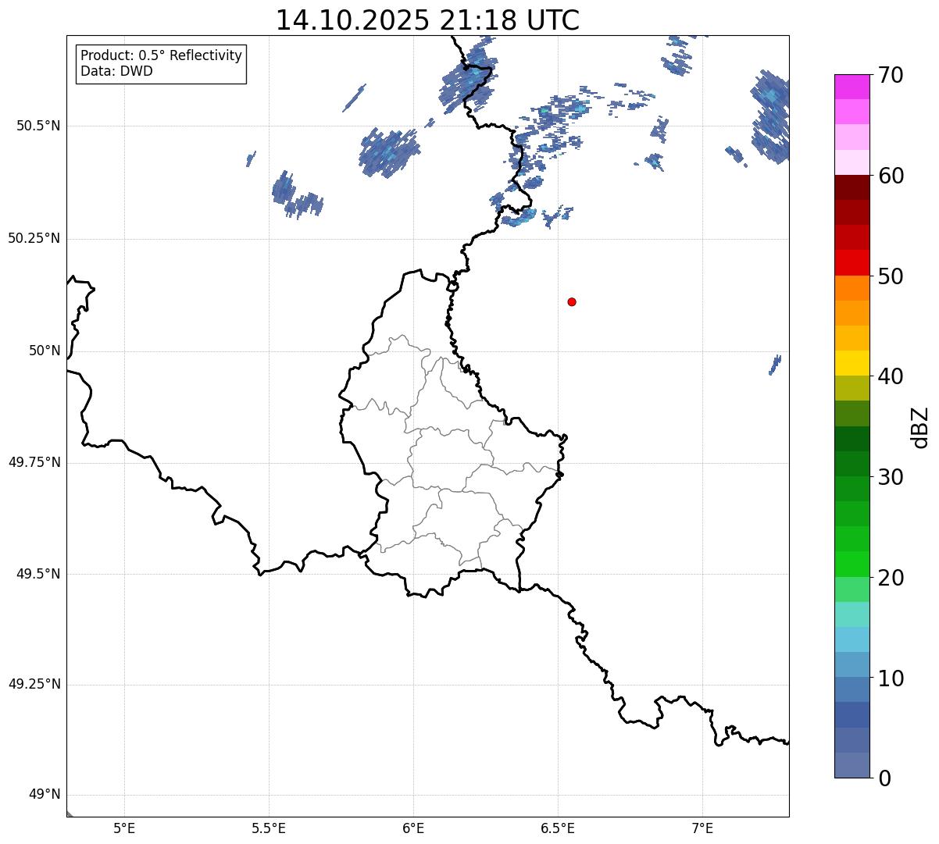939x844 pixels.
Task: Click the 70 tick on colorbar
Action: point(891,75)
